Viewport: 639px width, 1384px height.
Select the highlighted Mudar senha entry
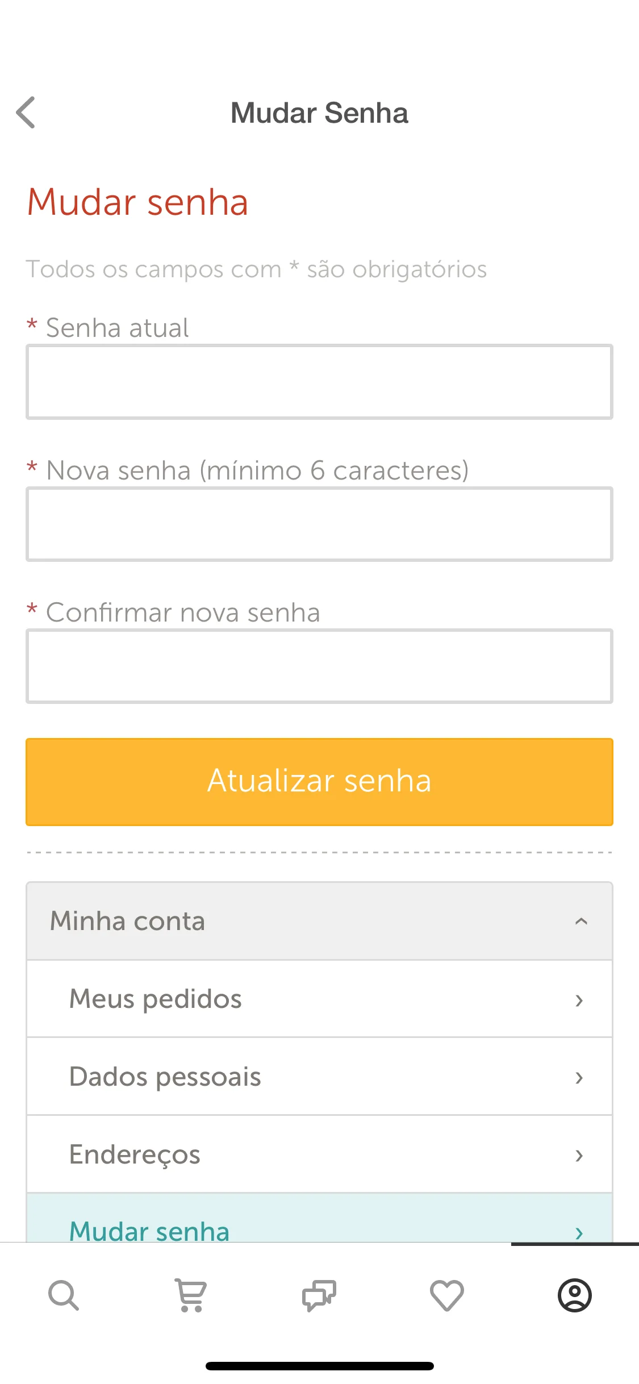[x=319, y=1218]
